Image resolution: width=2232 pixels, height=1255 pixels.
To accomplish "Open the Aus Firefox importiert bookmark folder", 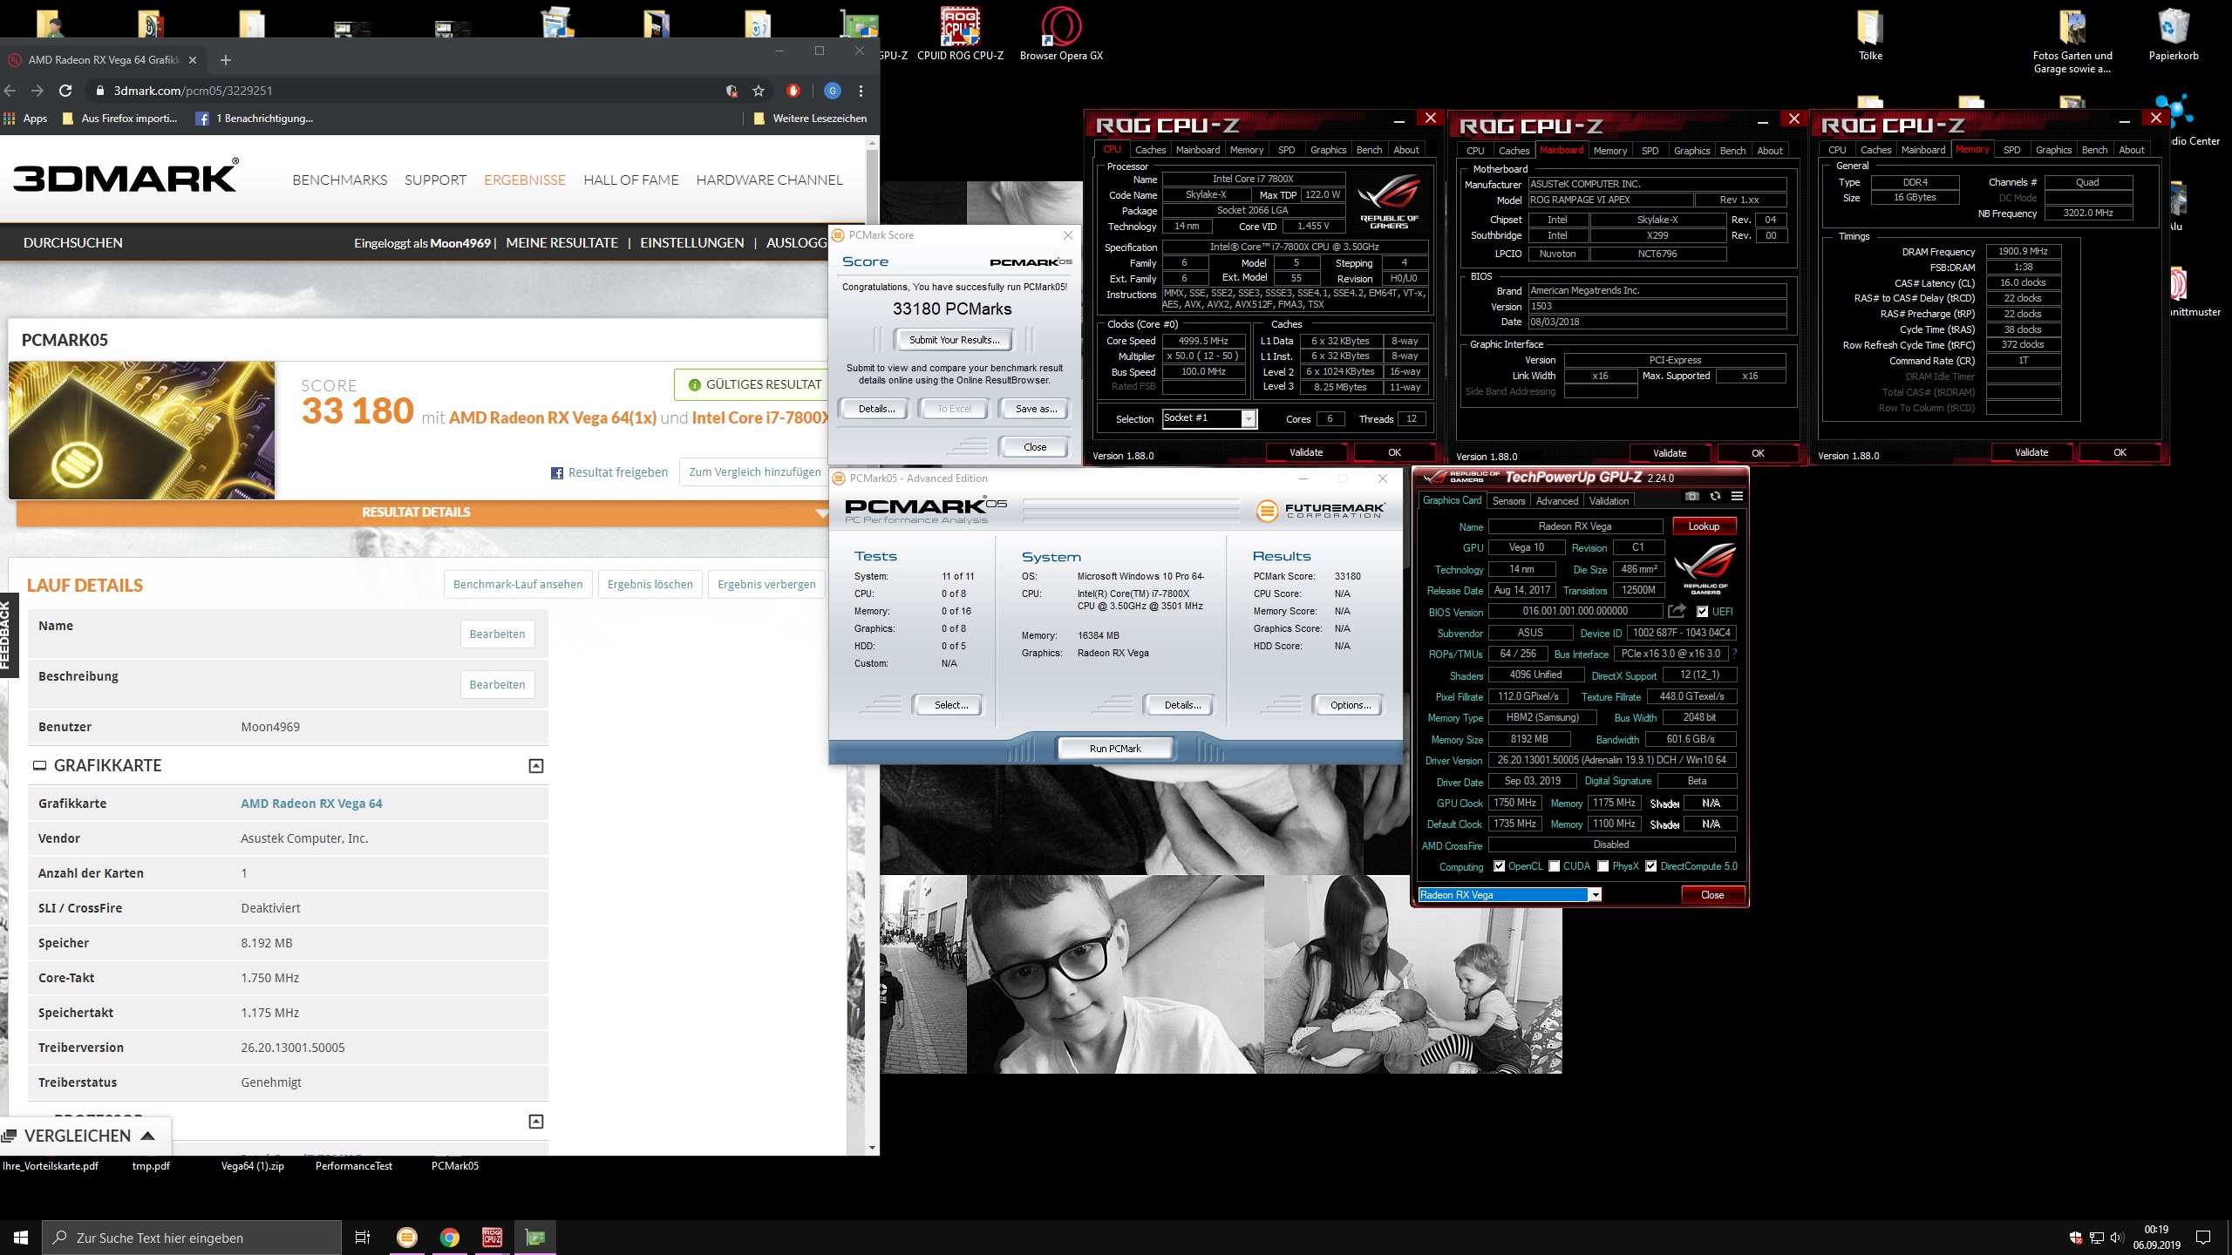I will coord(120,119).
